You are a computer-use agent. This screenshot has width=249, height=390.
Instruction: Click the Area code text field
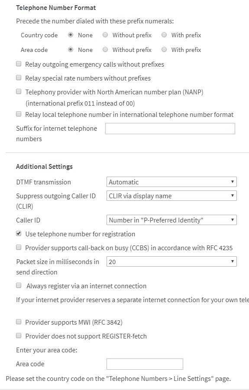click(145, 364)
